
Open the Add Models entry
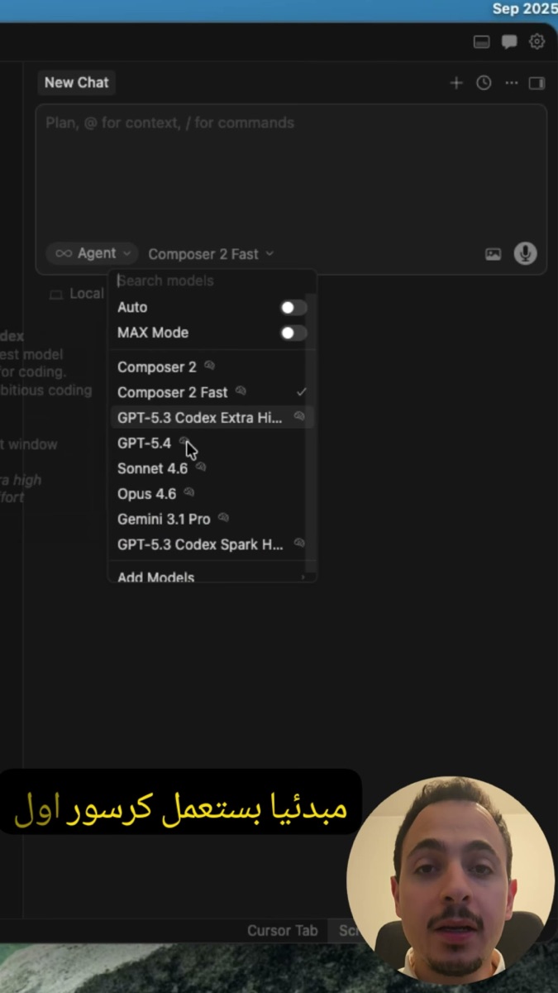point(212,577)
